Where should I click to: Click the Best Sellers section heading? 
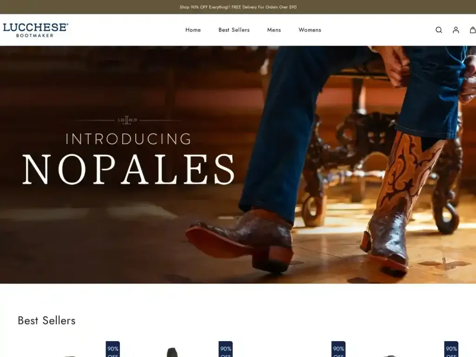click(x=46, y=321)
